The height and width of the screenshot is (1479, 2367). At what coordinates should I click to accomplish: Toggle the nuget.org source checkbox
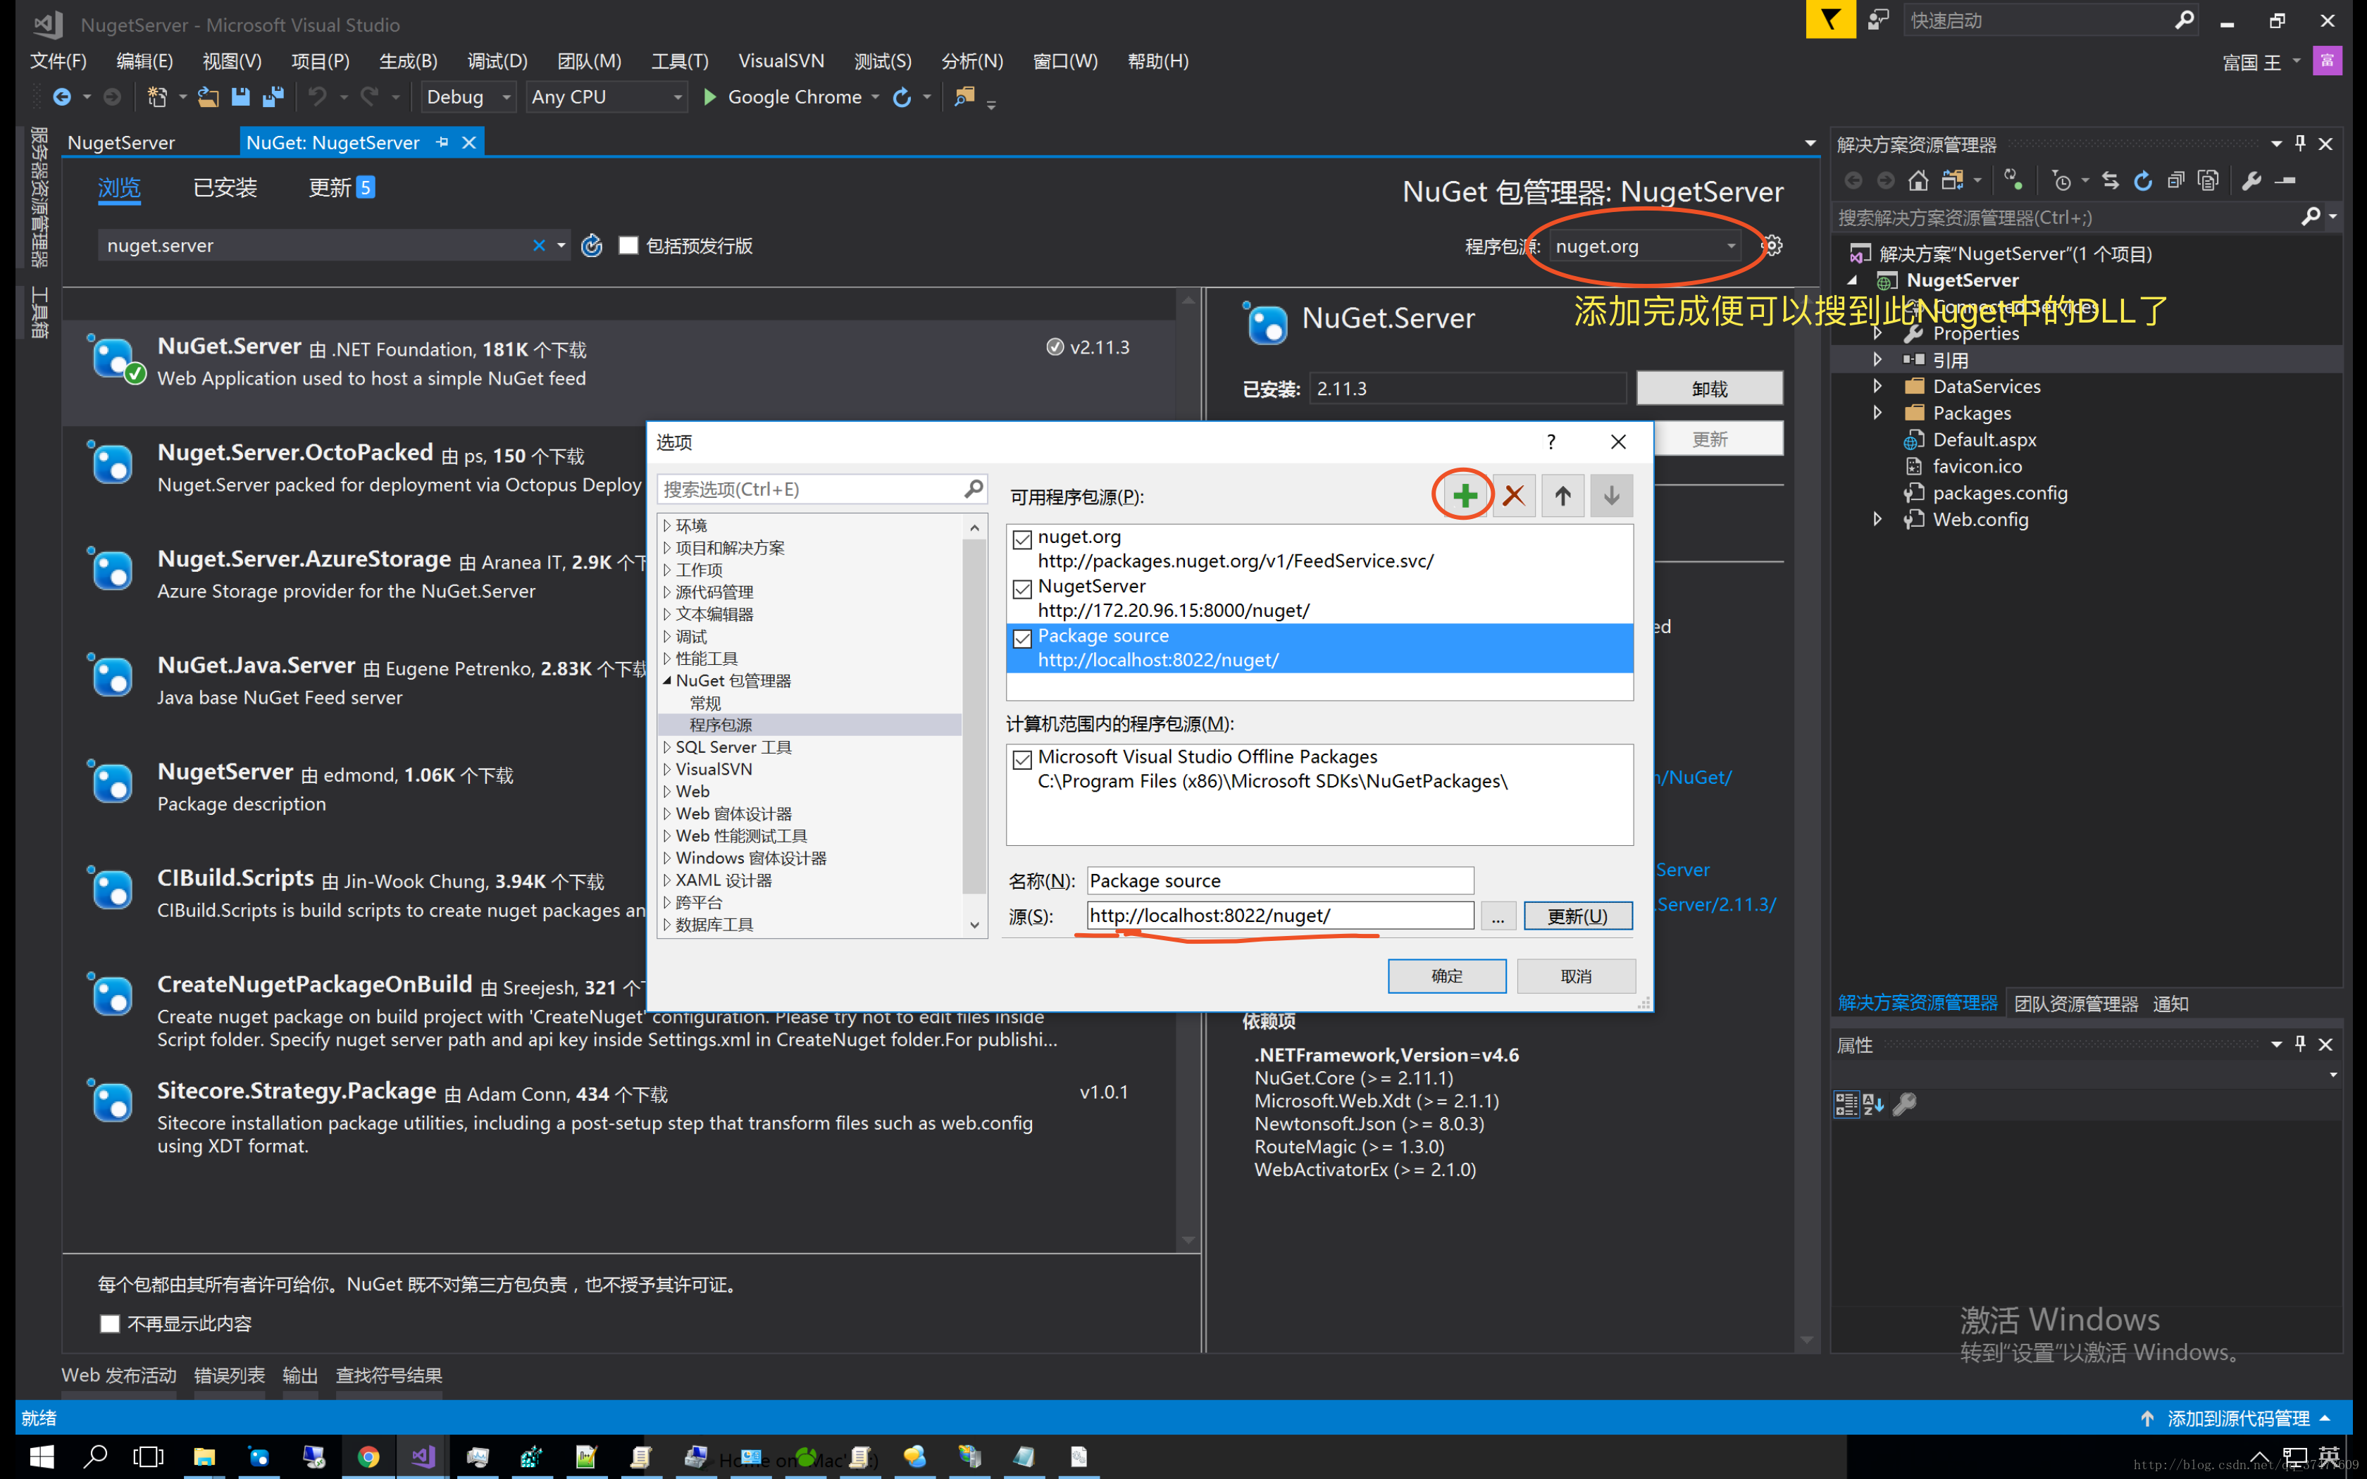coord(1022,539)
